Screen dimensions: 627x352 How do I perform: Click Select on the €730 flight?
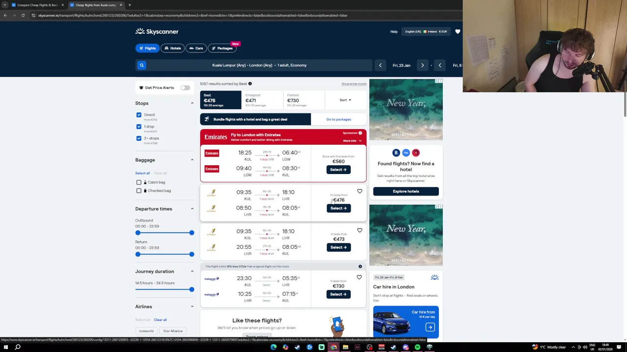click(x=338, y=294)
